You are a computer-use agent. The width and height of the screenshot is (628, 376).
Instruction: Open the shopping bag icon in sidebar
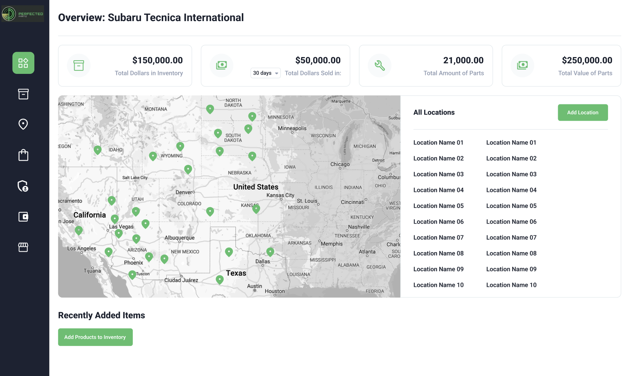pos(23,155)
